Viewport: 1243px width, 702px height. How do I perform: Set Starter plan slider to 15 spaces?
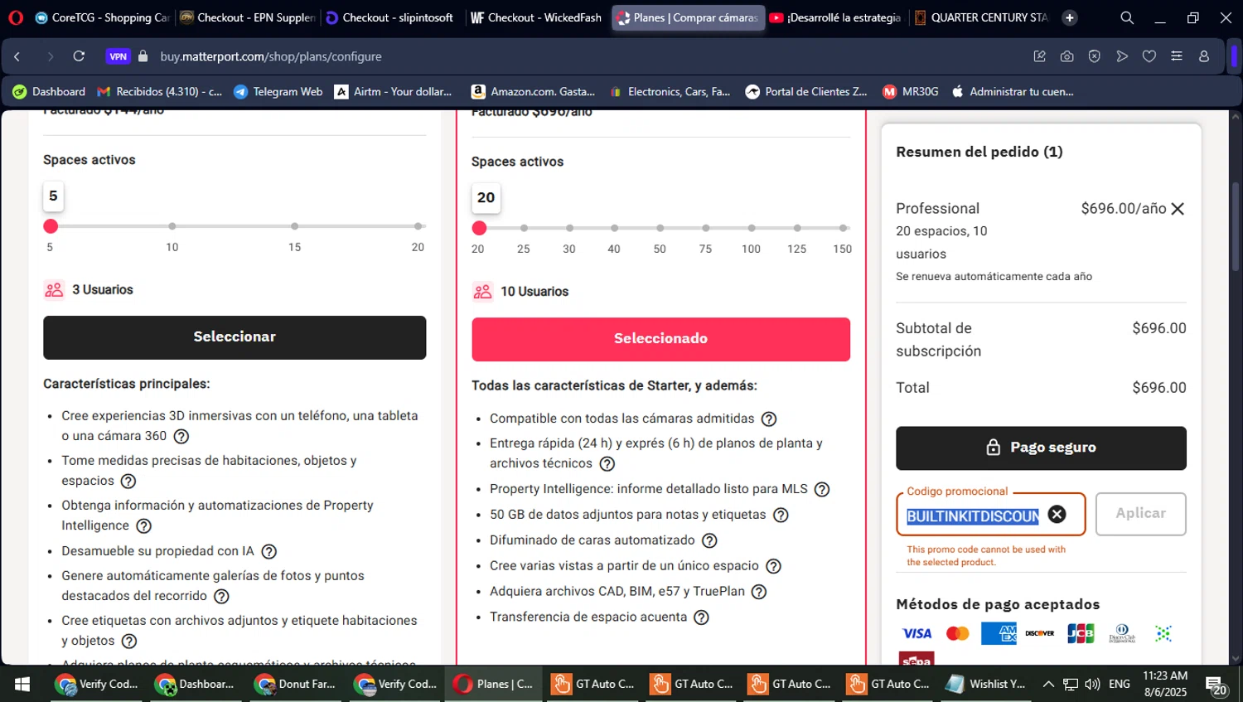coord(294,226)
